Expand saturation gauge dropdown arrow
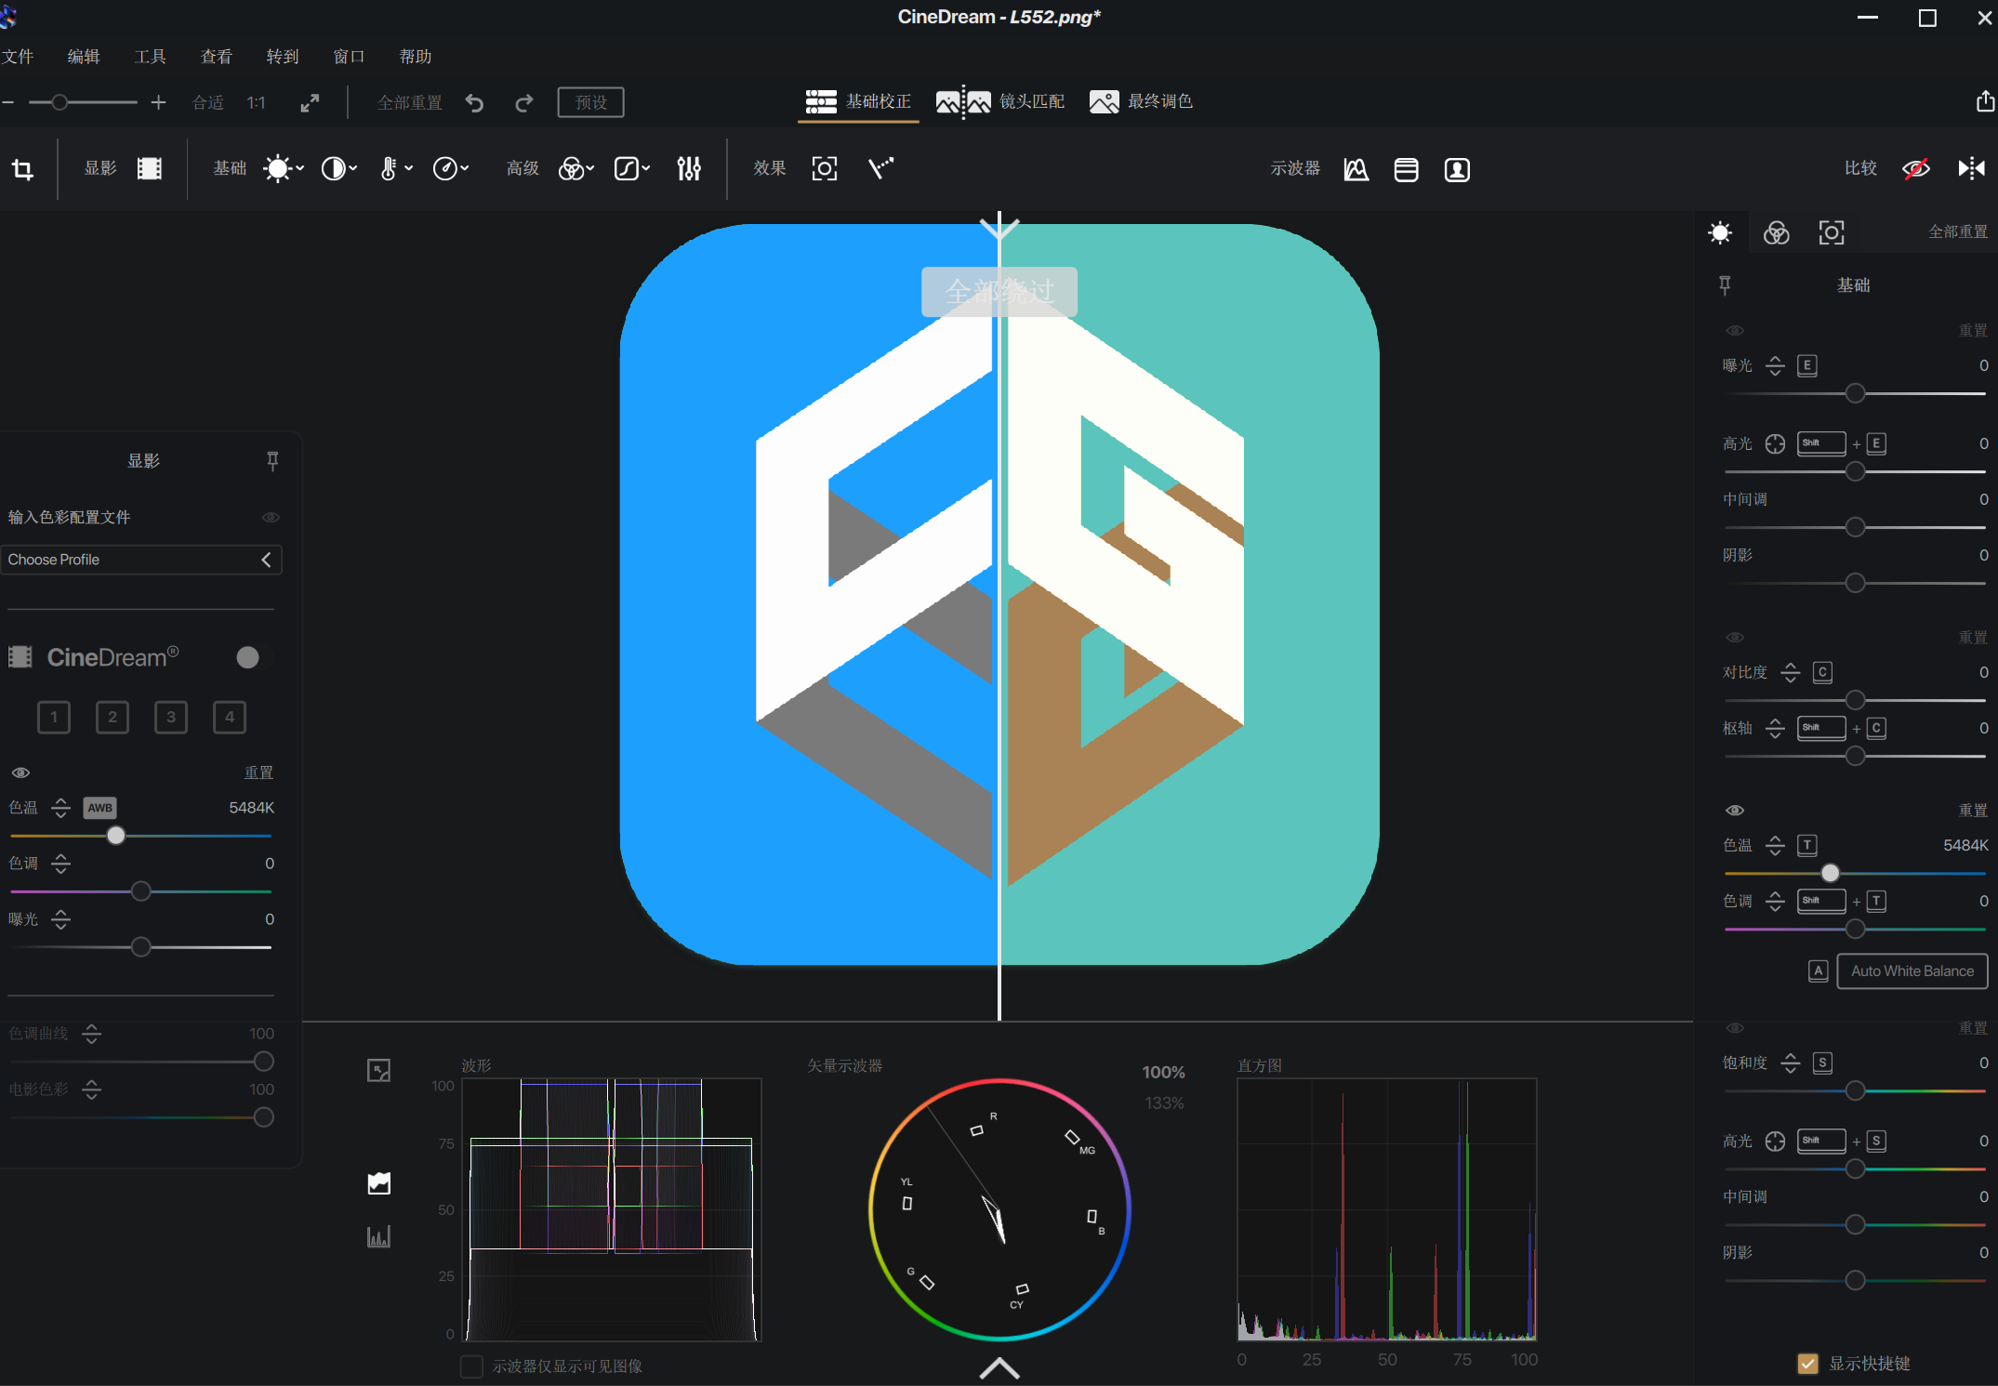The height and width of the screenshot is (1386, 1998). click(465, 168)
